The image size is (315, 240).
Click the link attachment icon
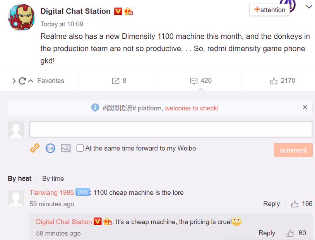coord(35,148)
